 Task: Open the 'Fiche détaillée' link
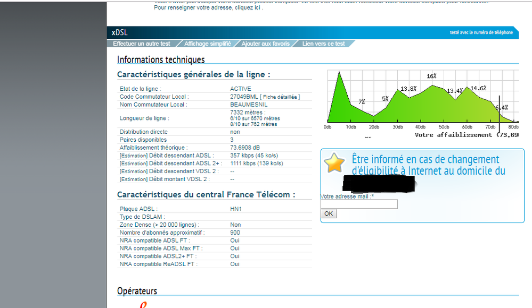pos(281,97)
